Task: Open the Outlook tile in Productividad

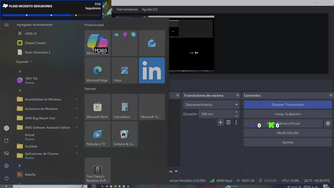Action: pyautogui.click(x=152, y=43)
